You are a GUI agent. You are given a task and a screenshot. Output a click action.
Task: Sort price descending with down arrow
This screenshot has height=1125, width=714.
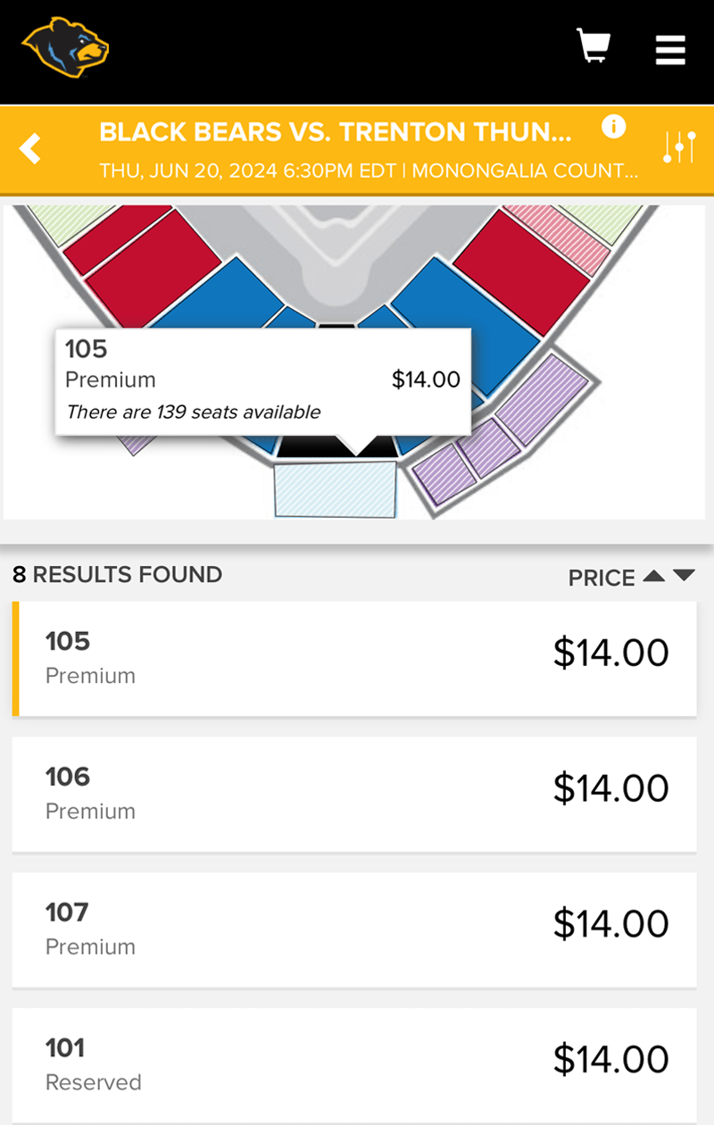[684, 576]
